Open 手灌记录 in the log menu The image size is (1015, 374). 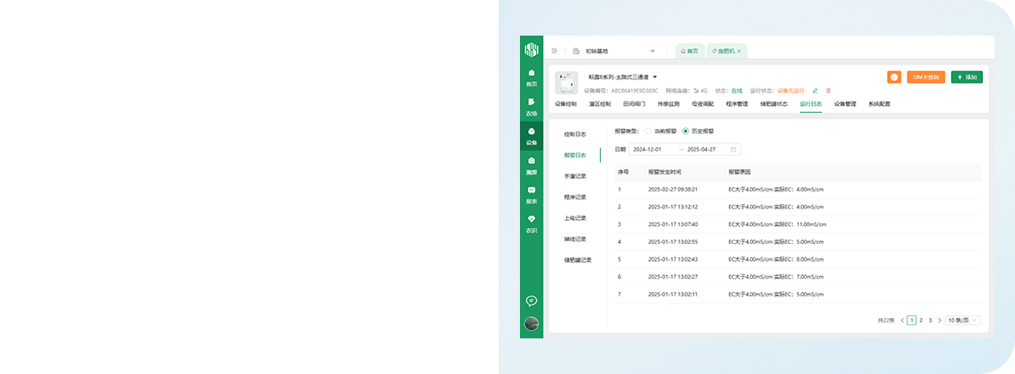[575, 176]
